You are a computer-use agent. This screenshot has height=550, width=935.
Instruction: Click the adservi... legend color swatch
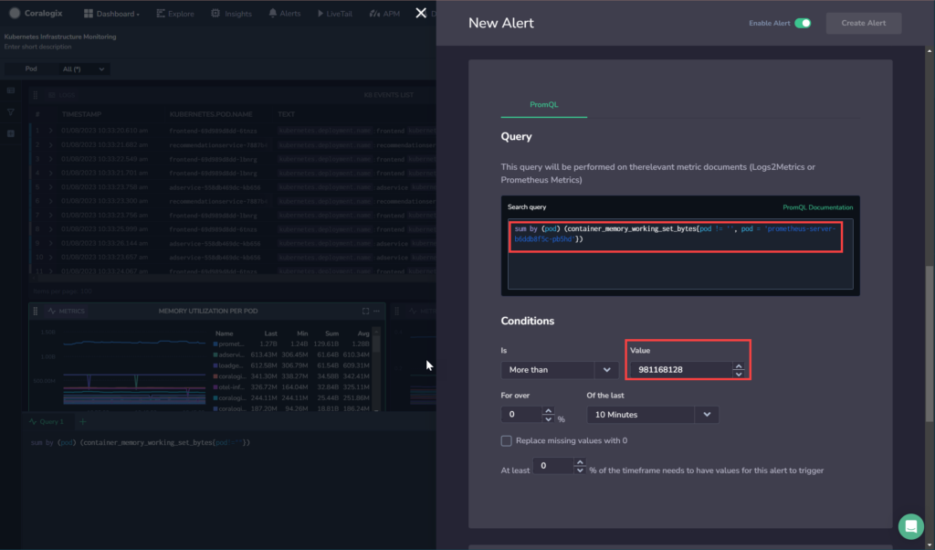(215, 354)
